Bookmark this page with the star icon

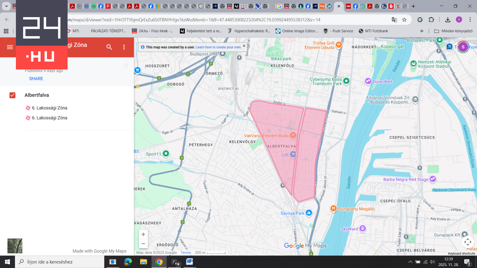click(404, 20)
